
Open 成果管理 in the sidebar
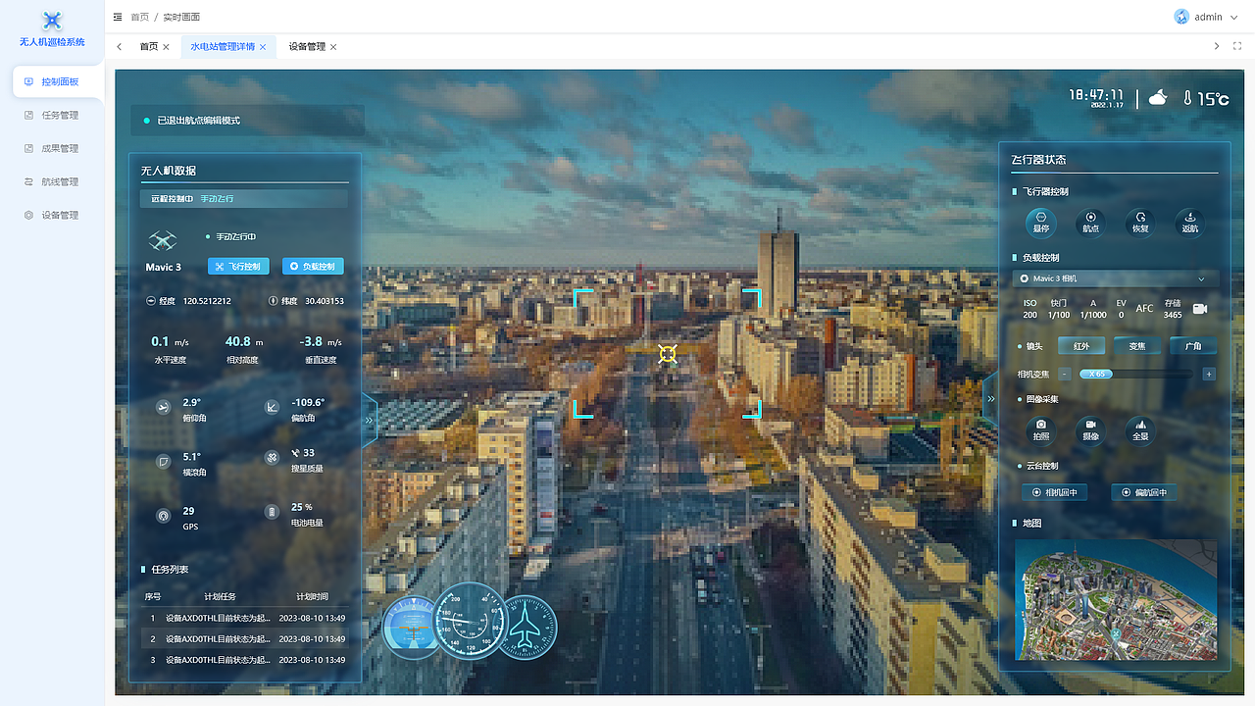pos(52,149)
